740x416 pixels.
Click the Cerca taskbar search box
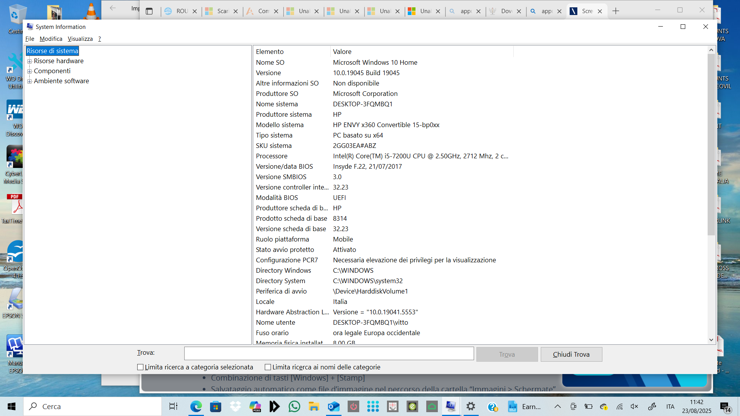click(x=92, y=406)
